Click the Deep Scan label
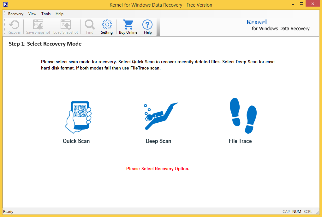Screen dimensions: 322x217 (x=158, y=141)
